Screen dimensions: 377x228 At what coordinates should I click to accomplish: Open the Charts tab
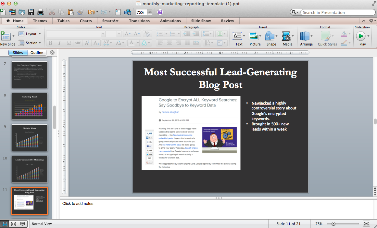[x=86, y=21]
